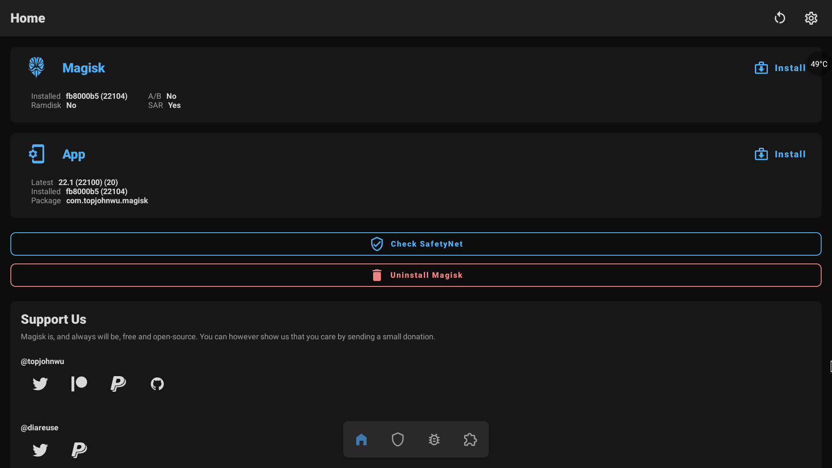The width and height of the screenshot is (832, 468).
Task: Install the App using the App card button
Action: [x=780, y=154]
